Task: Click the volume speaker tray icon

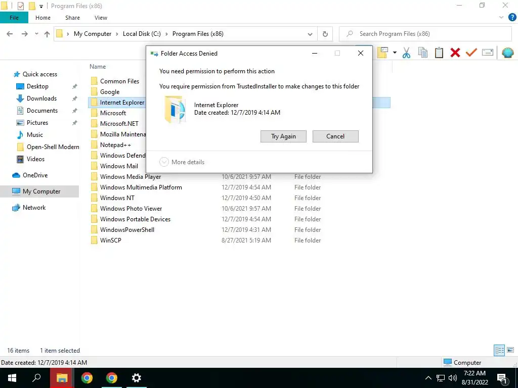Action: pyautogui.click(x=453, y=378)
